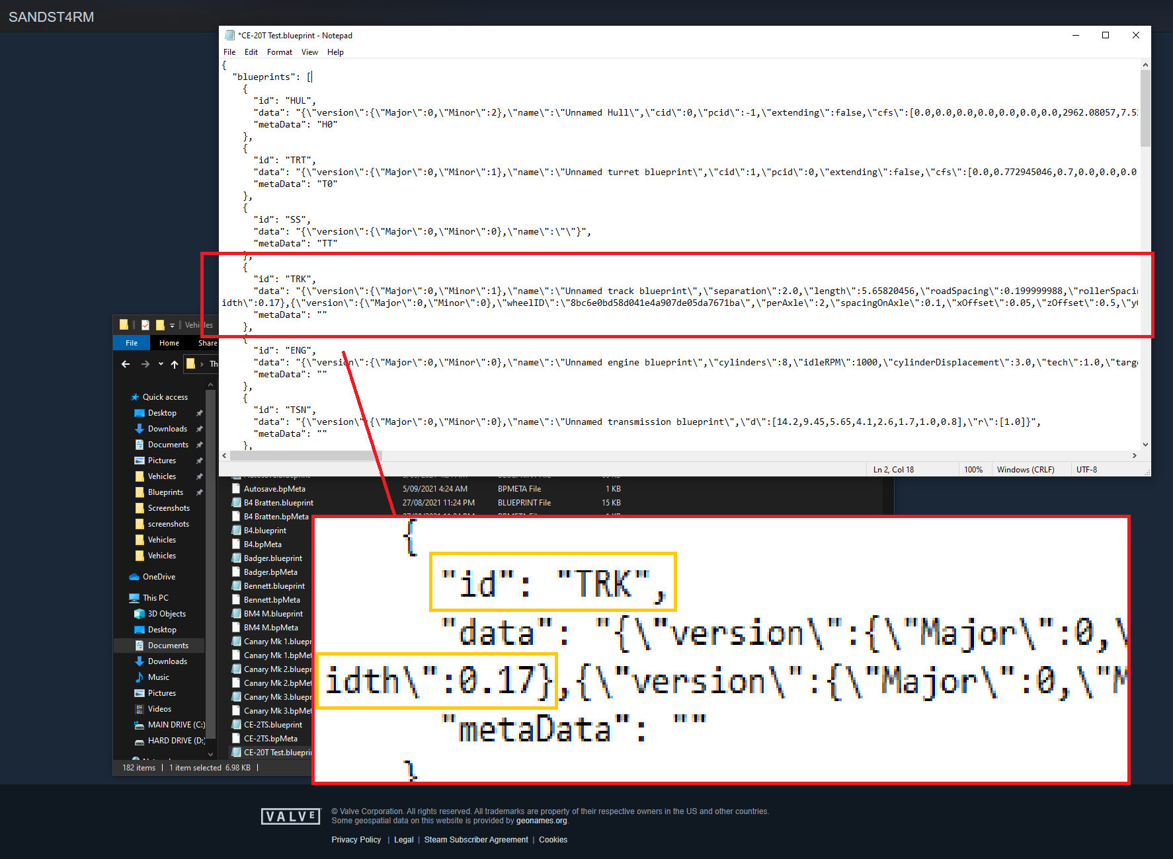Click notepad icon of CE-20T Test.blueprint
Viewport: 1173px width, 859px height.
tap(236, 753)
